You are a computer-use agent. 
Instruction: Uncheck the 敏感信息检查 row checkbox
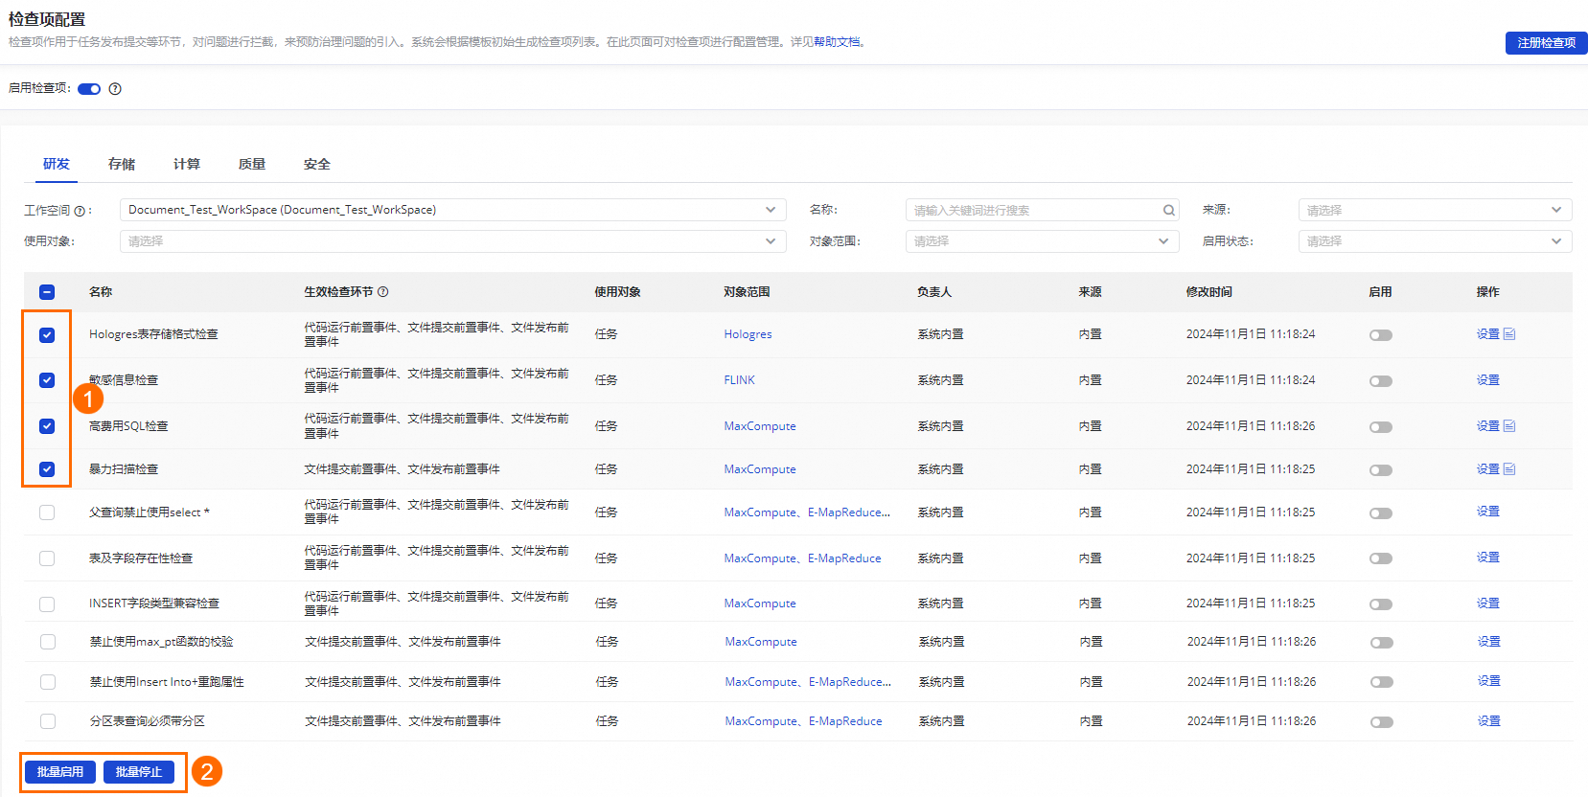[47, 380]
